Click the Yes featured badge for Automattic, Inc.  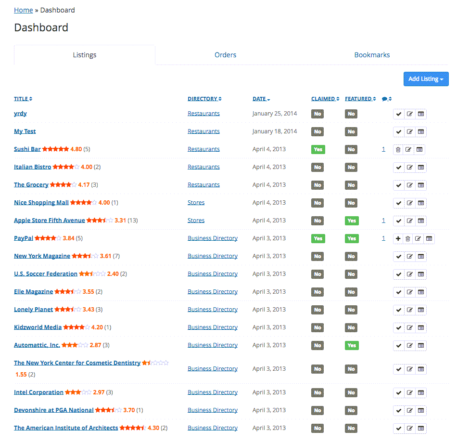[x=352, y=345]
